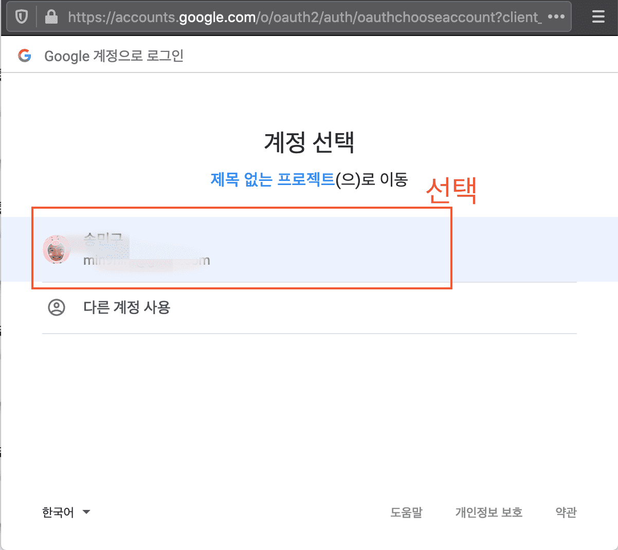Click the tracking protection shield icon
The image size is (618, 550).
point(21,17)
